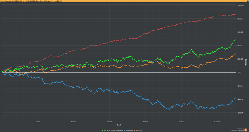The width and height of the screenshot is (249, 132).
Task: Click the 20 000 x-axis label
Action: click(x=38, y=122)
